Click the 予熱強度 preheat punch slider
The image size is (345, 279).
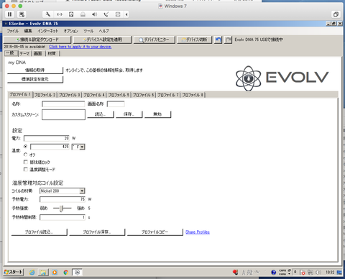(x=62, y=209)
